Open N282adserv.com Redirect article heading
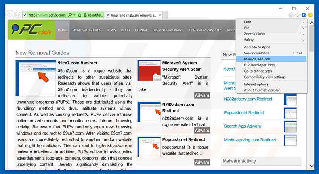Viewport: 319px width, 174px height. tap(178, 108)
